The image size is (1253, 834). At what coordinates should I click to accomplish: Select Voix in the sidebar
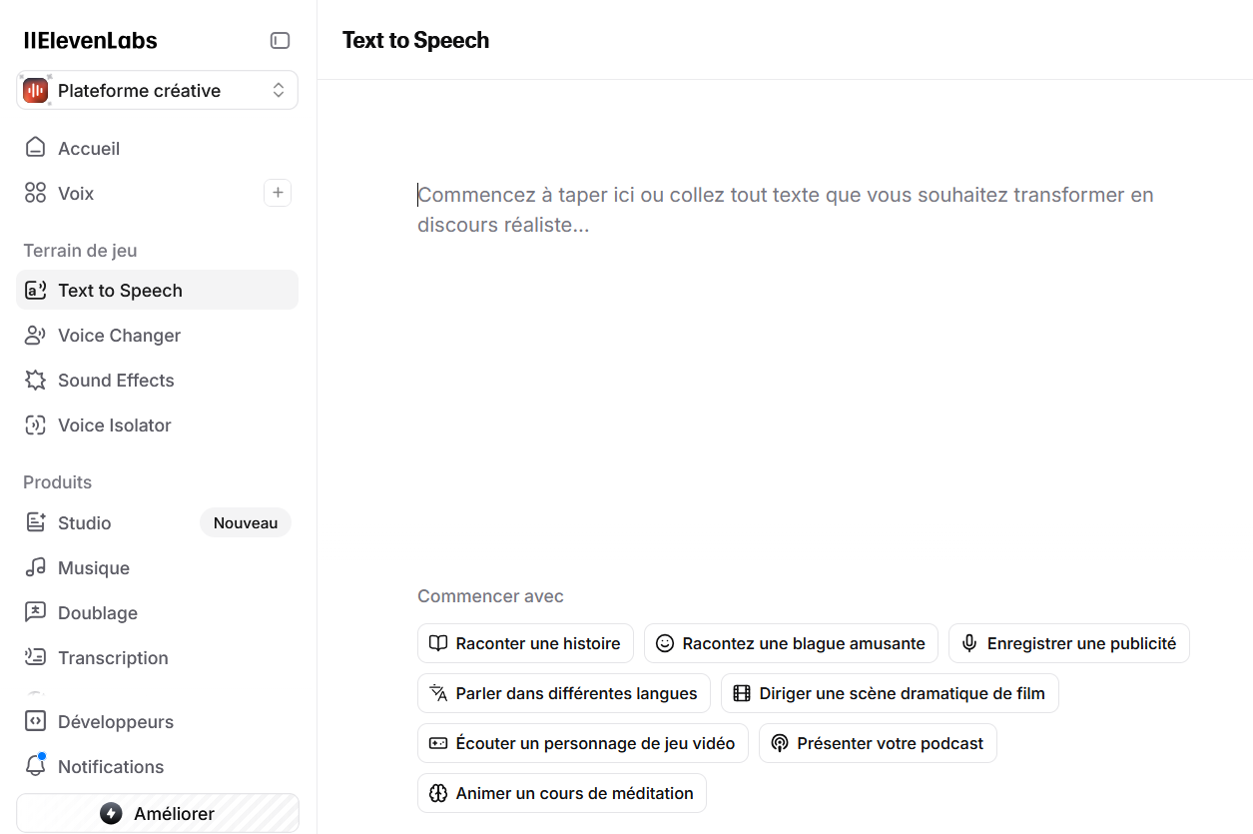(74, 193)
